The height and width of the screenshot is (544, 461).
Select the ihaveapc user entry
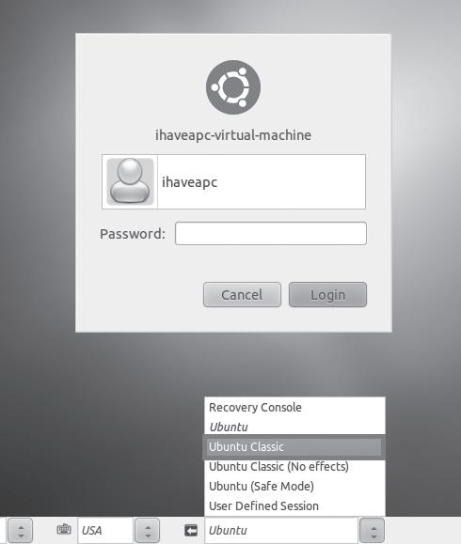click(x=234, y=181)
